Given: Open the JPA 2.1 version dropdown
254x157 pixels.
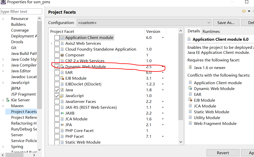Looking at the screenshot, I should point(163,125).
